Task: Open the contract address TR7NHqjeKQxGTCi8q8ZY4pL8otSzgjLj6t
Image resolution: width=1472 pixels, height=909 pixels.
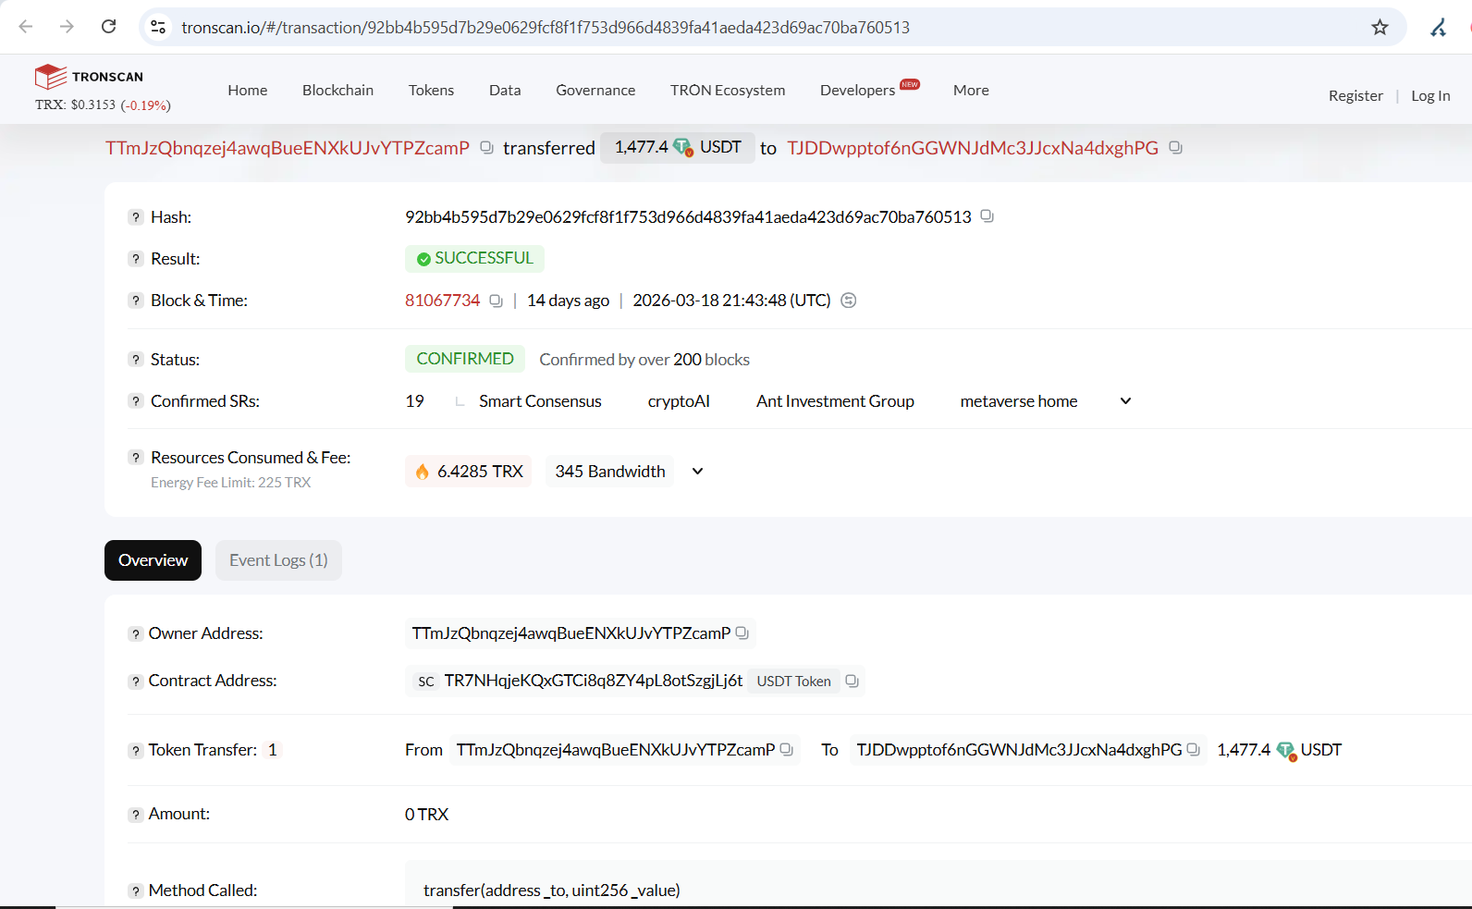Action: point(593,681)
